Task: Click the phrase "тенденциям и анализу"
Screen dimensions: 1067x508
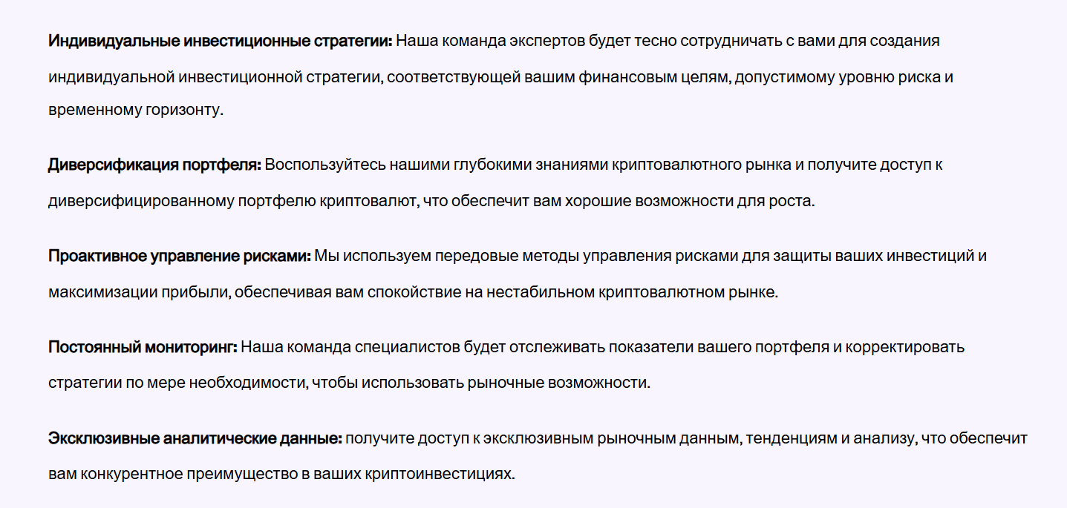Action: pos(834,438)
